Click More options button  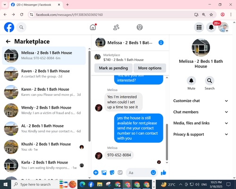(150, 68)
